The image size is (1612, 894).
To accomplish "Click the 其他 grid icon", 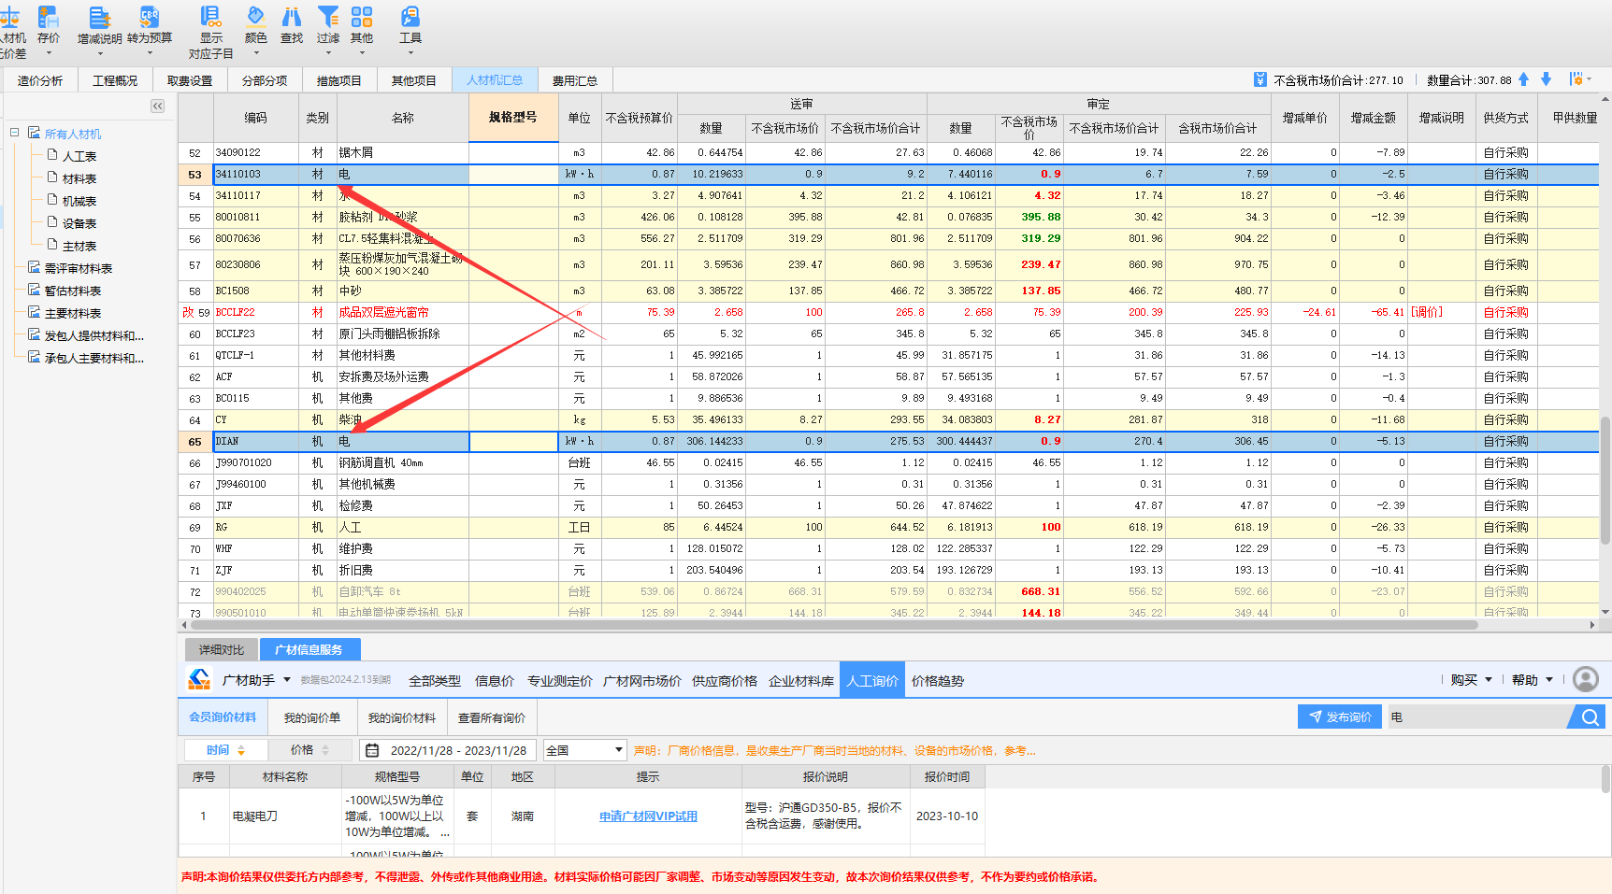I will click(x=362, y=17).
